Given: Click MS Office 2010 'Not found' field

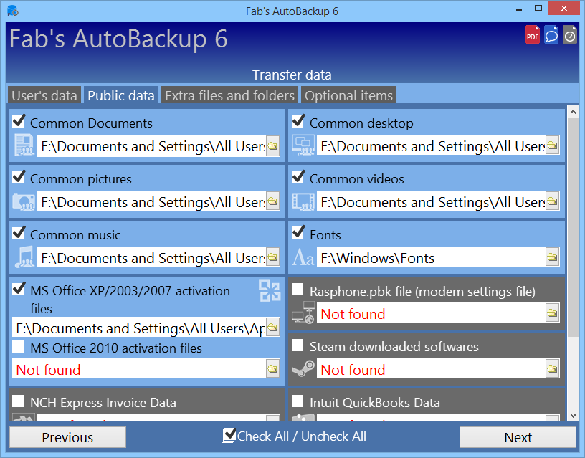Looking at the screenshot, I should click(139, 369).
